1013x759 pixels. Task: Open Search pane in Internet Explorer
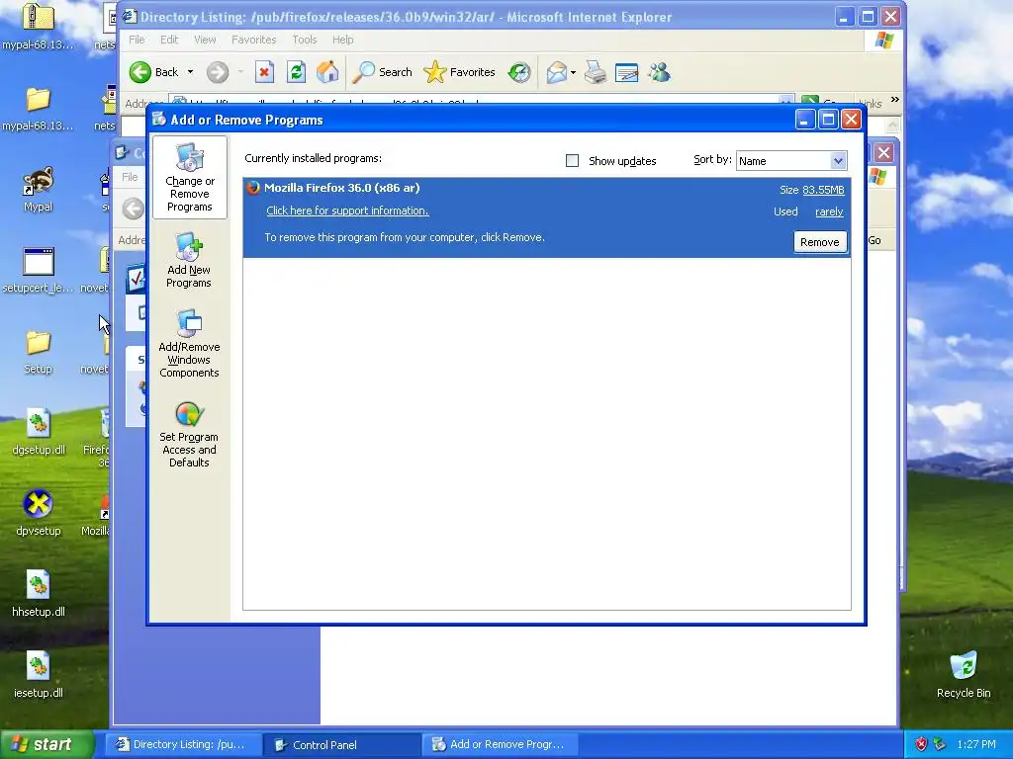point(382,72)
